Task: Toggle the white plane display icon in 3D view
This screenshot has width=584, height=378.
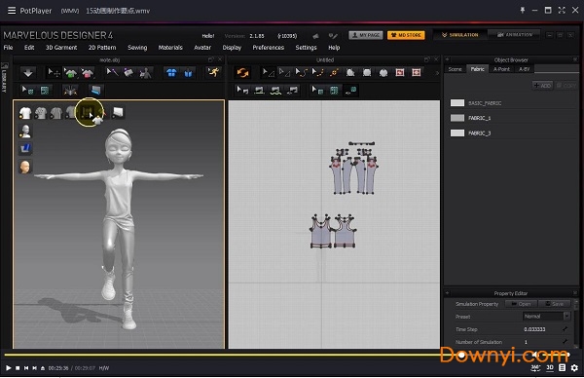Action: 118,112
